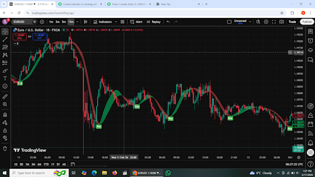Click the 08:37:25 UTC timezone label
This screenshot has height=177, width=315.
(x=294, y=164)
